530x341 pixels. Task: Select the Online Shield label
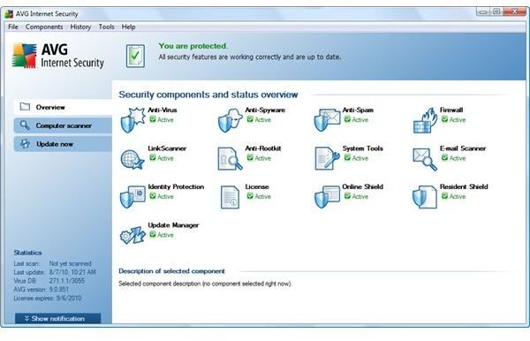tap(363, 186)
